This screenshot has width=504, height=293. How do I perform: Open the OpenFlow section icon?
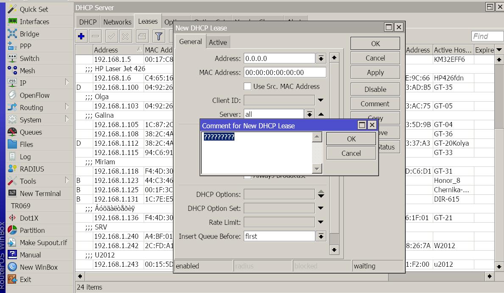12,95
